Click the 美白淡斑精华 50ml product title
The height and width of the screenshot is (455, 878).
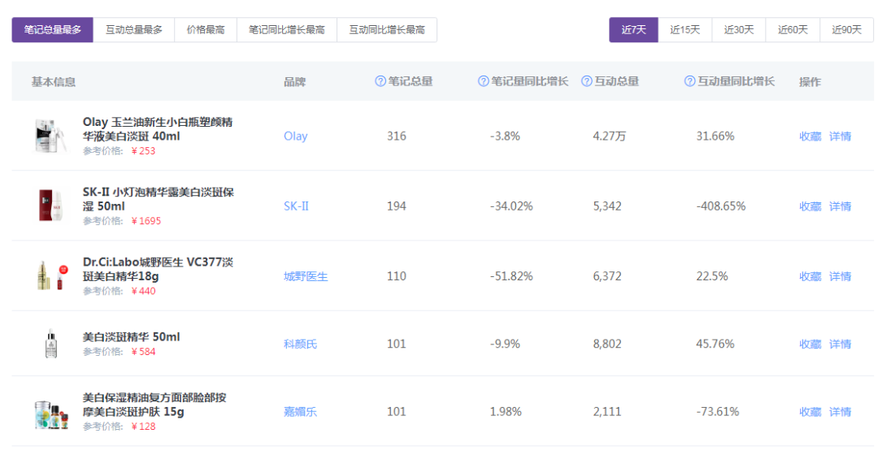tap(132, 337)
